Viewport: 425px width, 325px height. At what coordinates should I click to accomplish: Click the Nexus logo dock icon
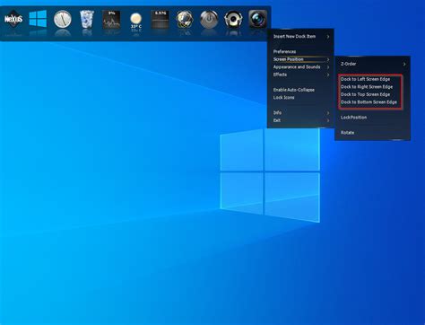click(x=13, y=19)
